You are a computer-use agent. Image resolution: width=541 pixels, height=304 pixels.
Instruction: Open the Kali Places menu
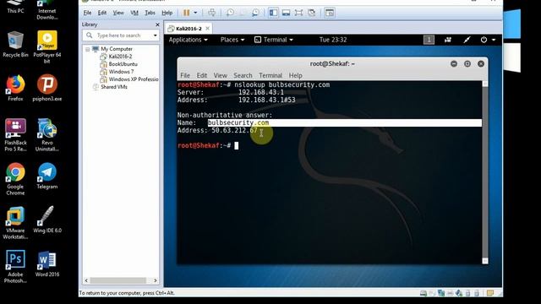[x=232, y=40]
